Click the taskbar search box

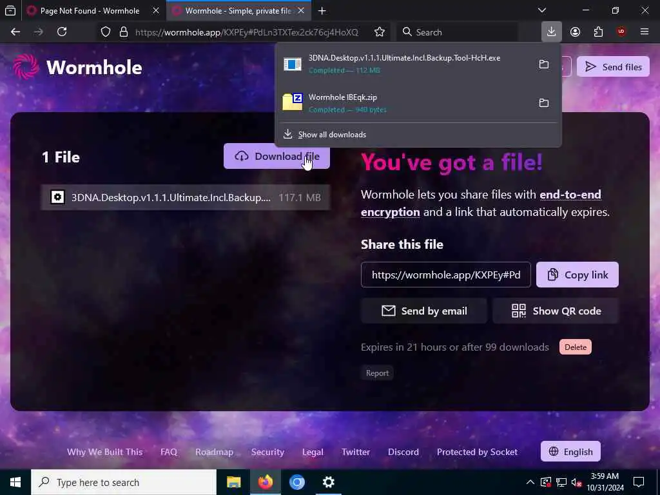coord(124,482)
